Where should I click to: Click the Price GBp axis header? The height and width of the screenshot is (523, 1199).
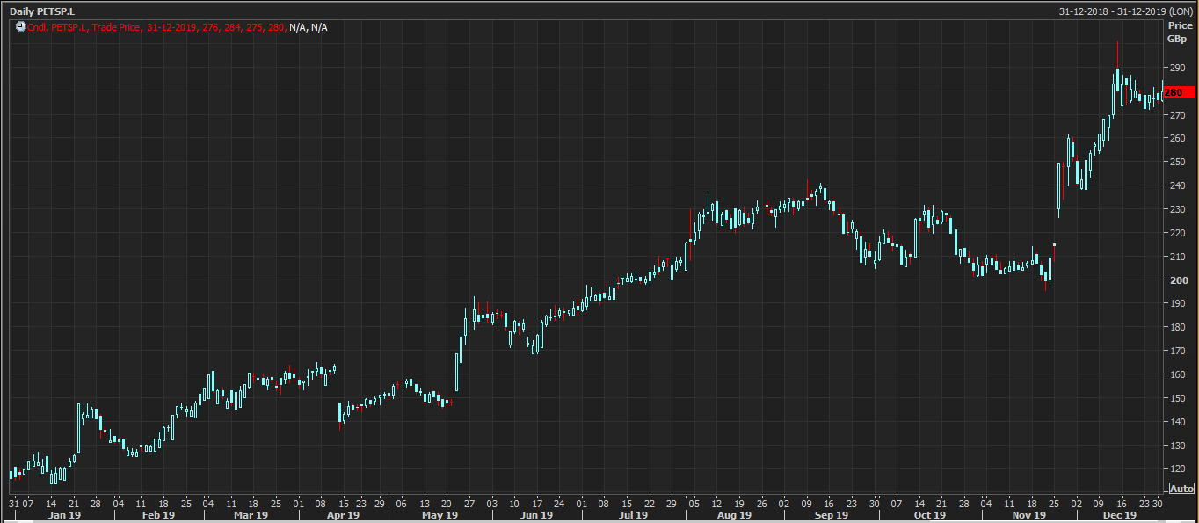point(1180,33)
